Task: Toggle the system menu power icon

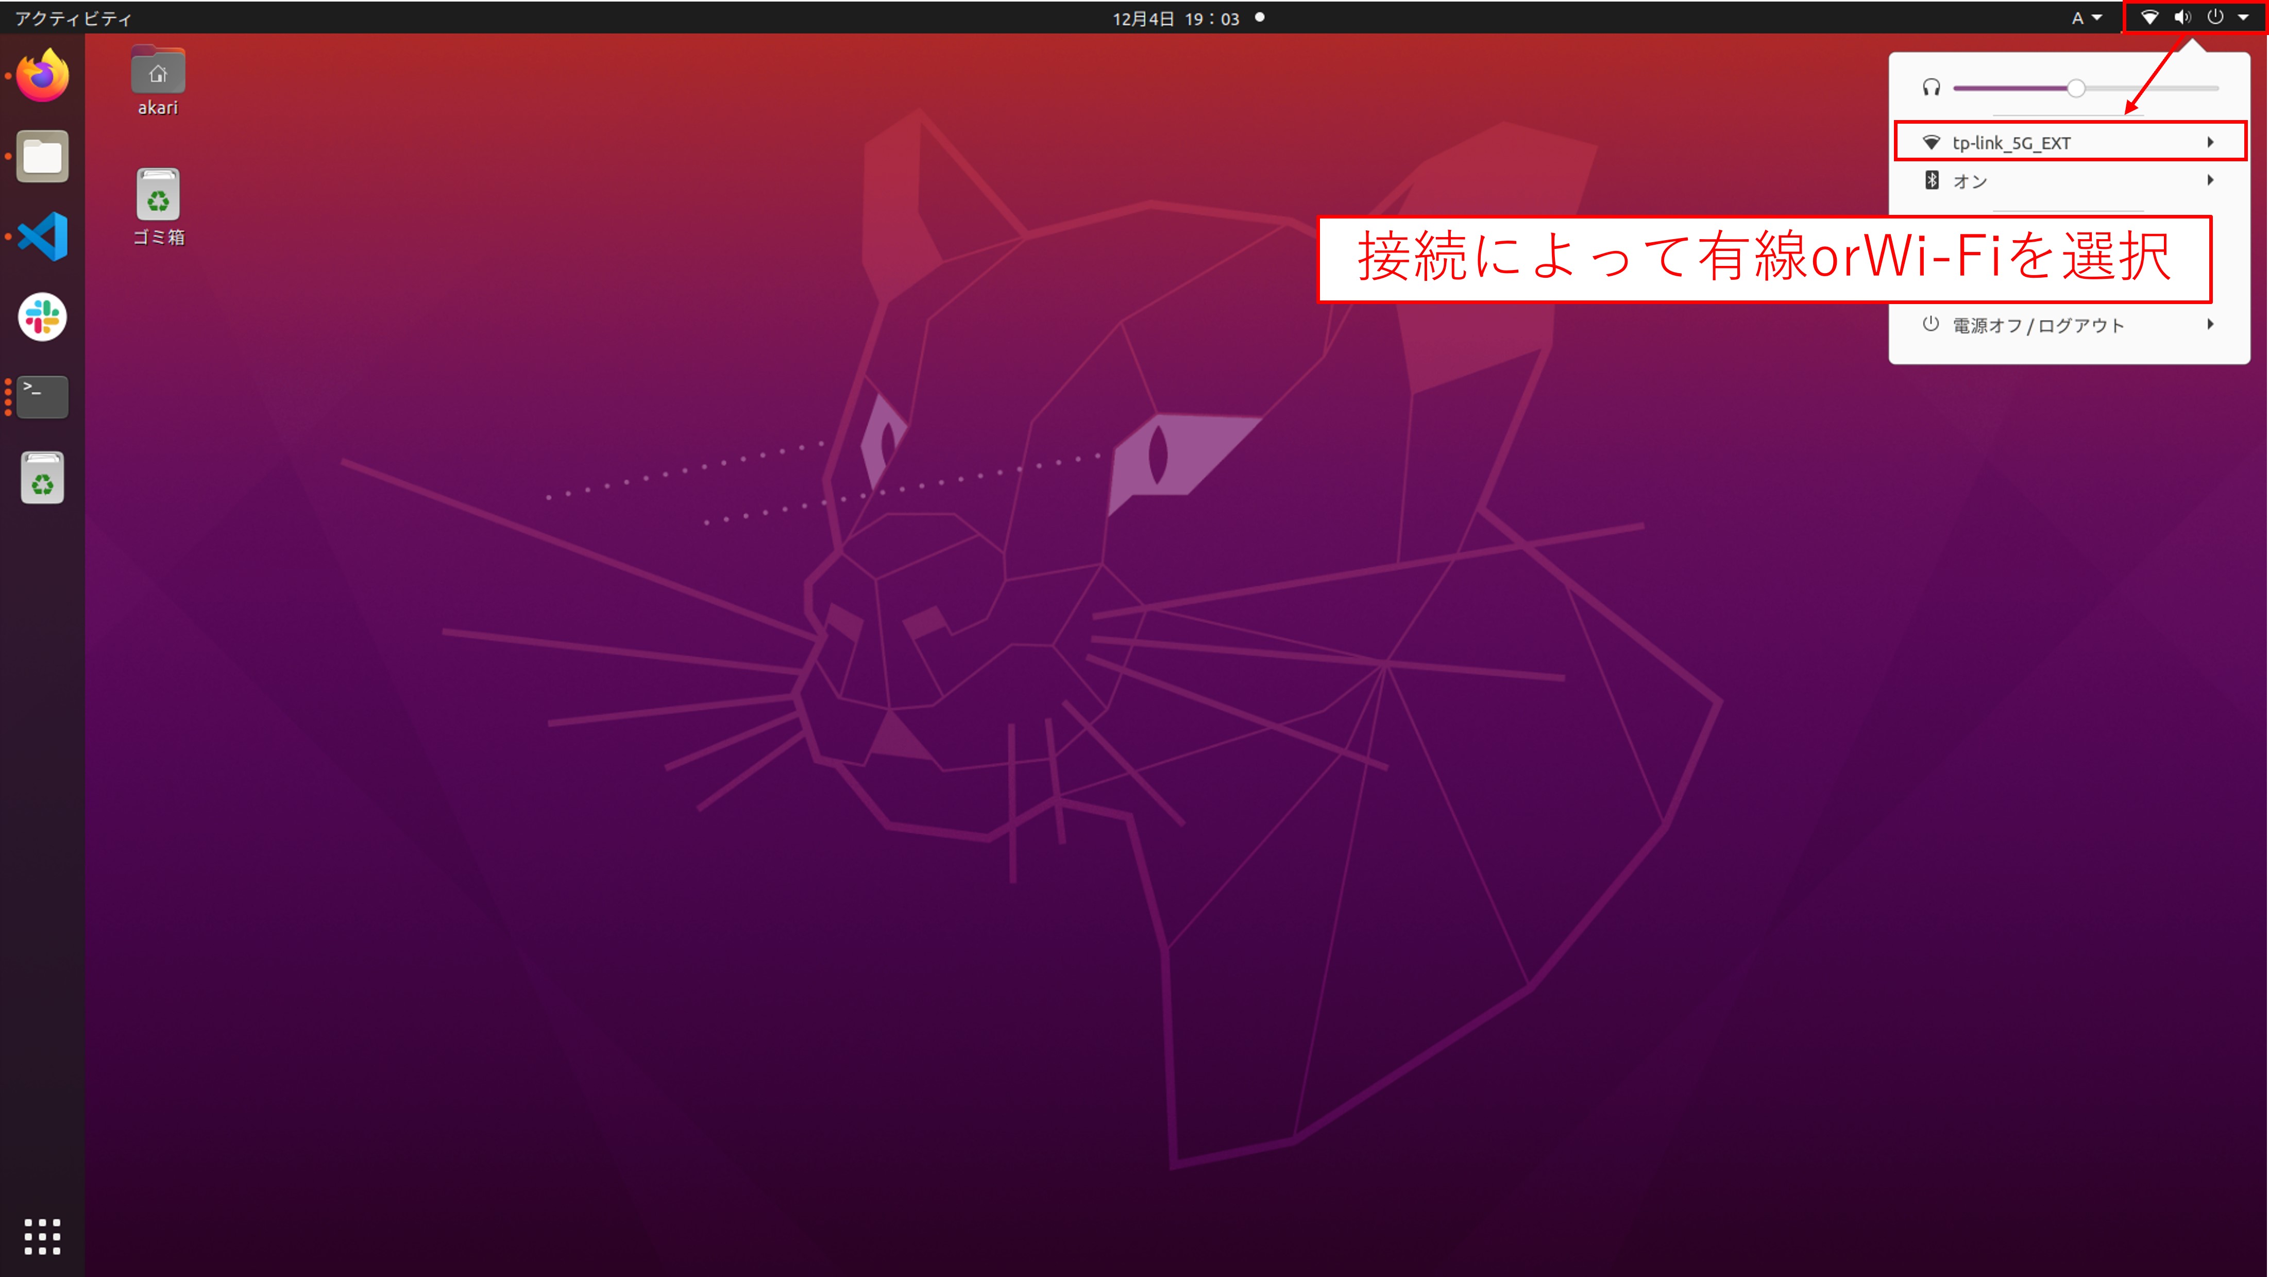Action: coord(2215,18)
